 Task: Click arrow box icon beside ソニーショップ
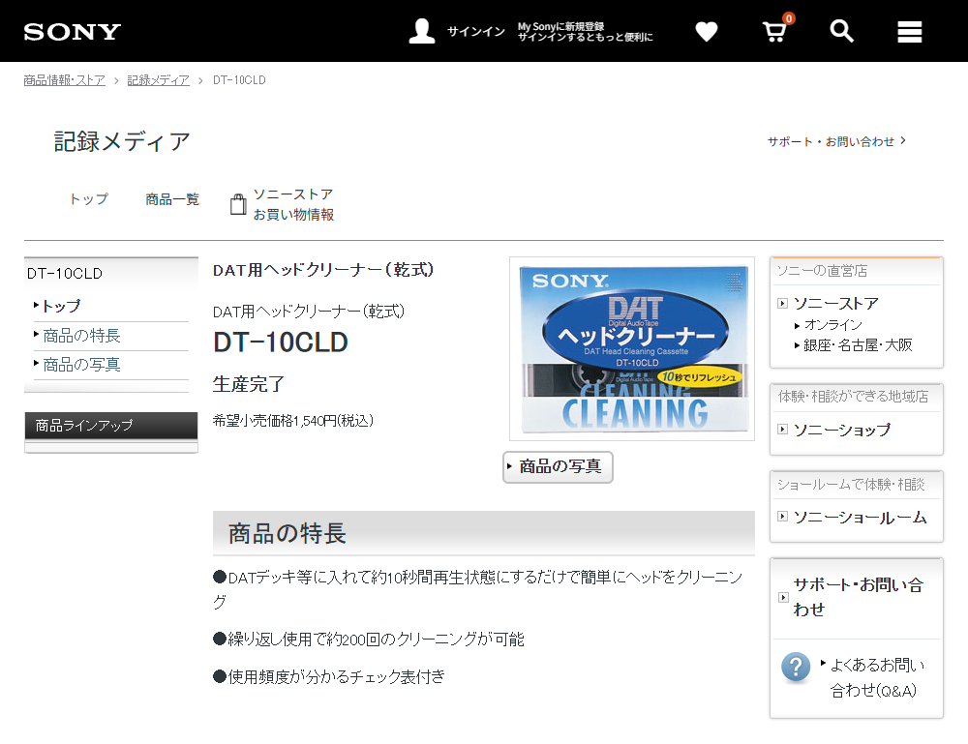coord(782,429)
